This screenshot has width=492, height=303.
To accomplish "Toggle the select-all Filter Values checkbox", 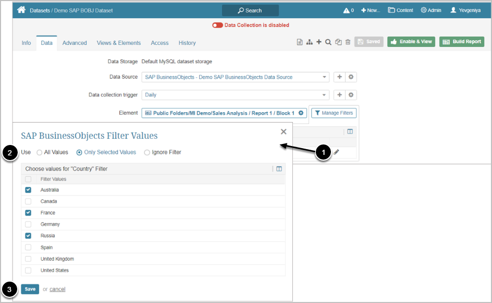I will click(x=28, y=179).
